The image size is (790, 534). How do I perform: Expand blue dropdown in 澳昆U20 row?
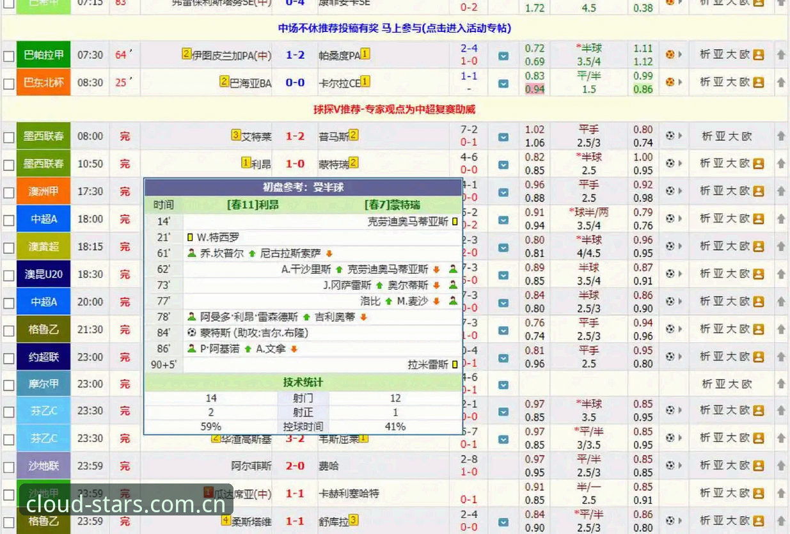coord(503,274)
